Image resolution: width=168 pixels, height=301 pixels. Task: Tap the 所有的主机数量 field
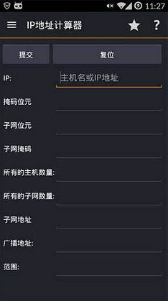tap(109, 174)
